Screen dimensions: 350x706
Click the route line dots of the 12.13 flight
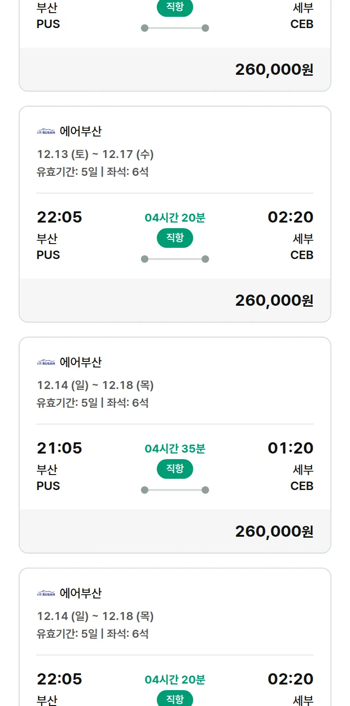coord(175,259)
